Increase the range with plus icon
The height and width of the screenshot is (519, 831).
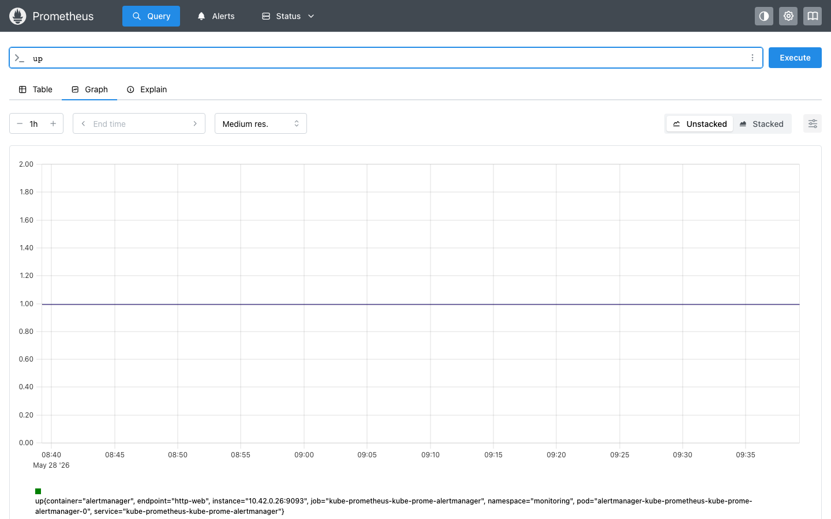(x=53, y=123)
